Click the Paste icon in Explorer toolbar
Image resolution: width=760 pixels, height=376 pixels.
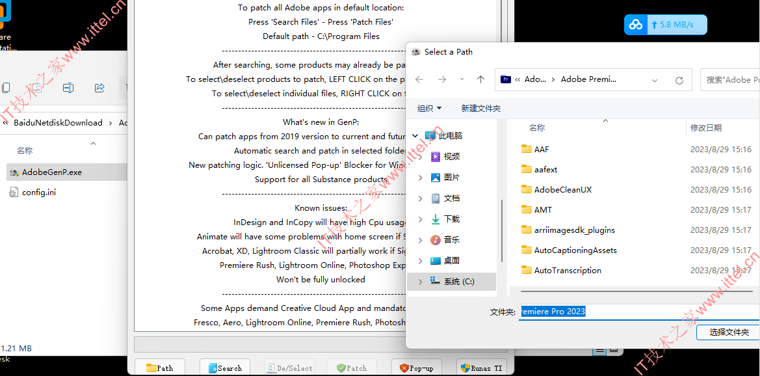click(x=36, y=87)
